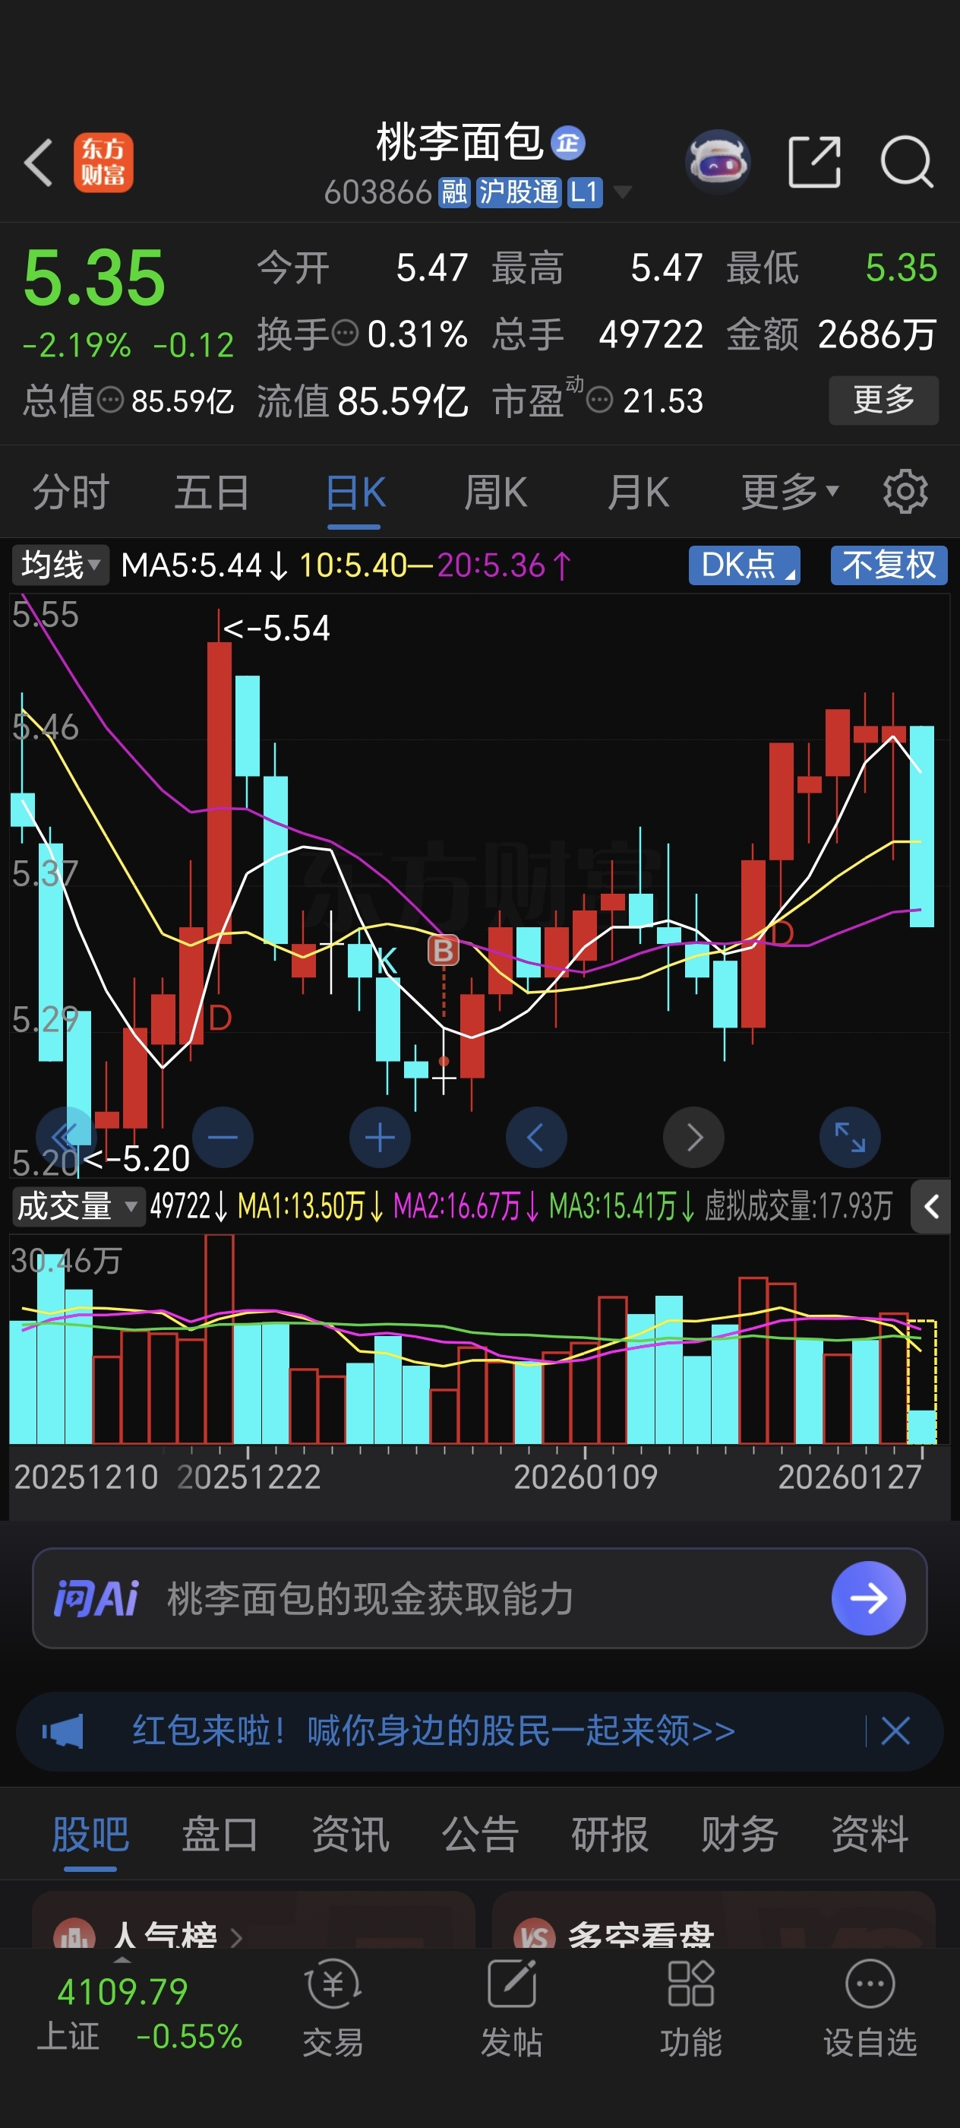Open the 不复权 adjustment selector
960x2128 pixels.
[889, 565]
